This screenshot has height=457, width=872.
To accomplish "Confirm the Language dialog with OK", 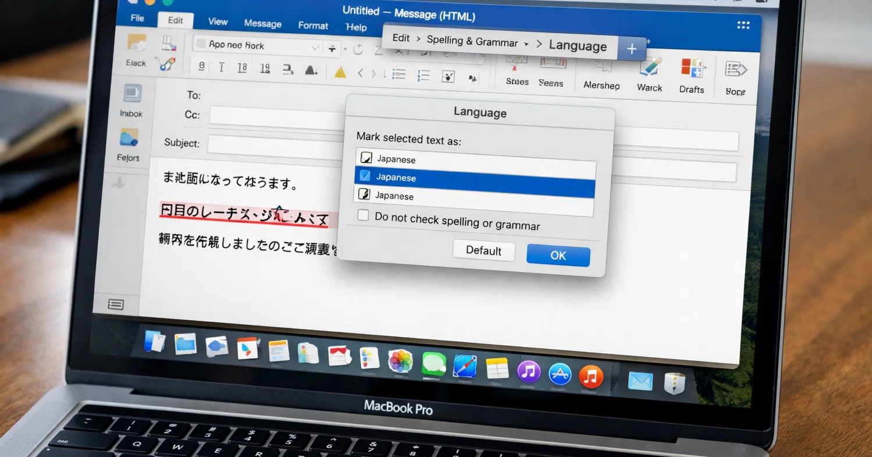I will click(x=558, y=256).
